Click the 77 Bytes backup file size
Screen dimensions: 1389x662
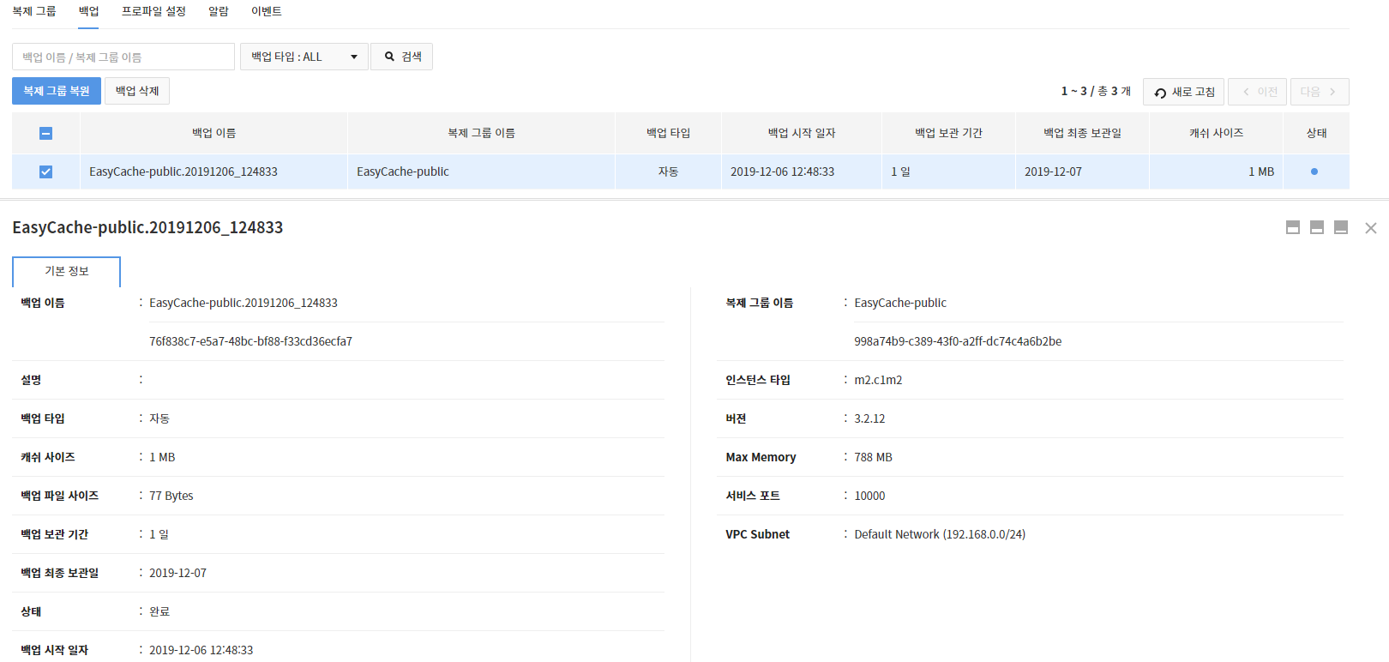(x=171, y=496)
